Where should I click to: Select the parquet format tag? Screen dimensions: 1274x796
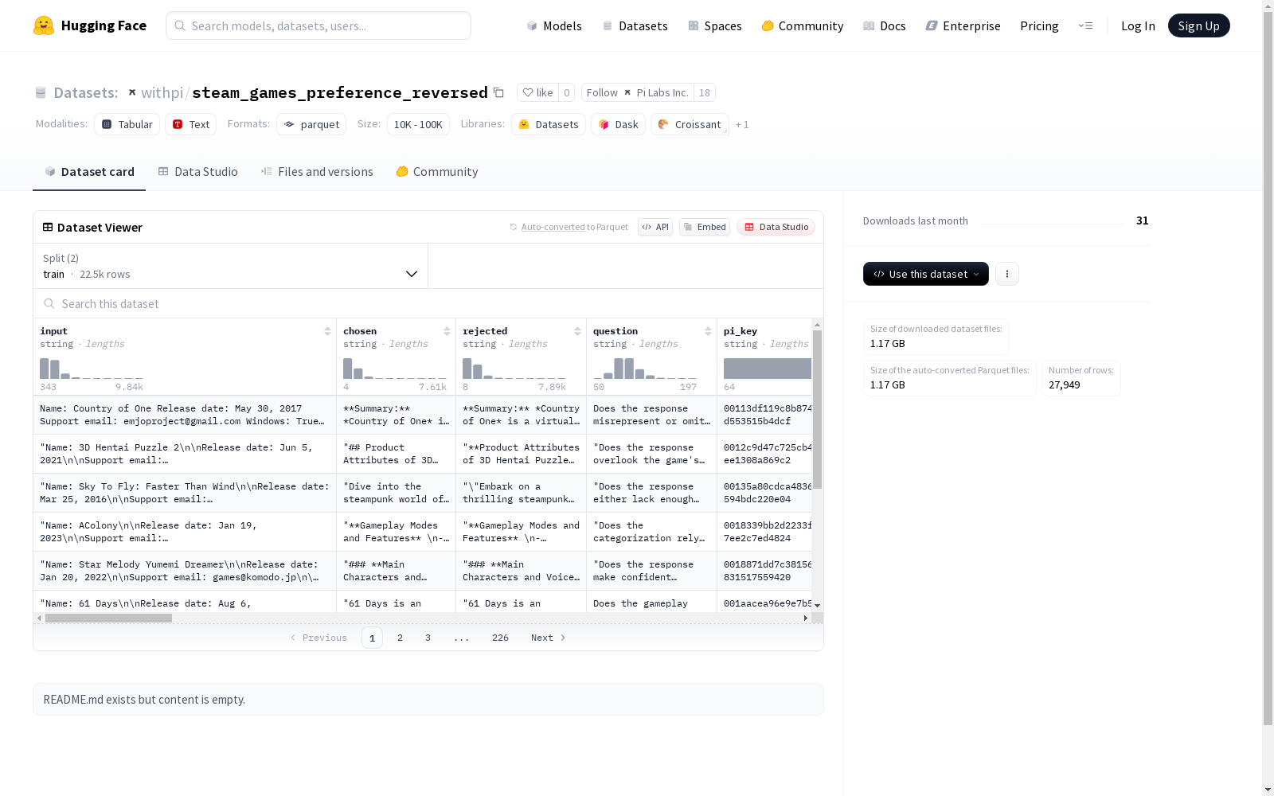(311, 124)
